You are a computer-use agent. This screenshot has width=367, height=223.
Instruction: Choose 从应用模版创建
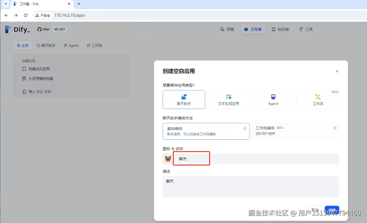point(37,79)
